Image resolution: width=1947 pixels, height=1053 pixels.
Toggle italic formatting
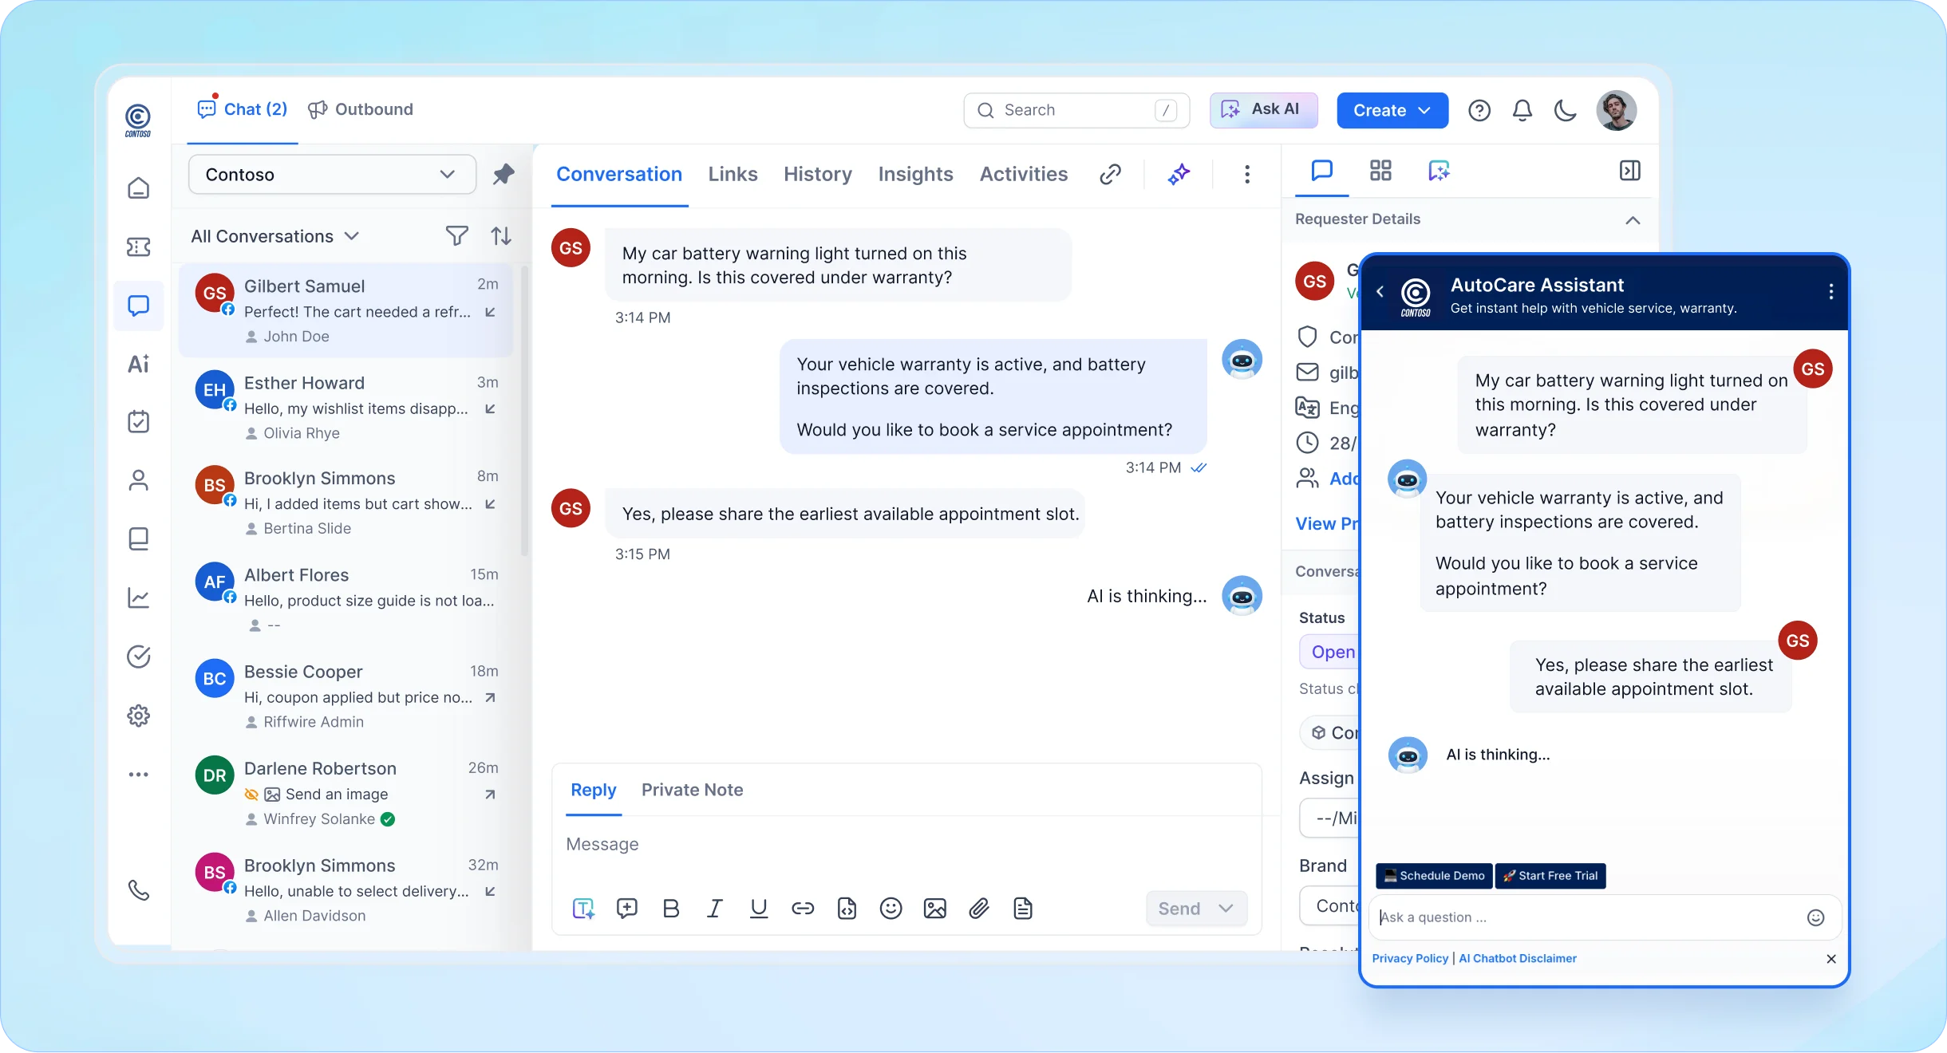[x=715, y=909]
